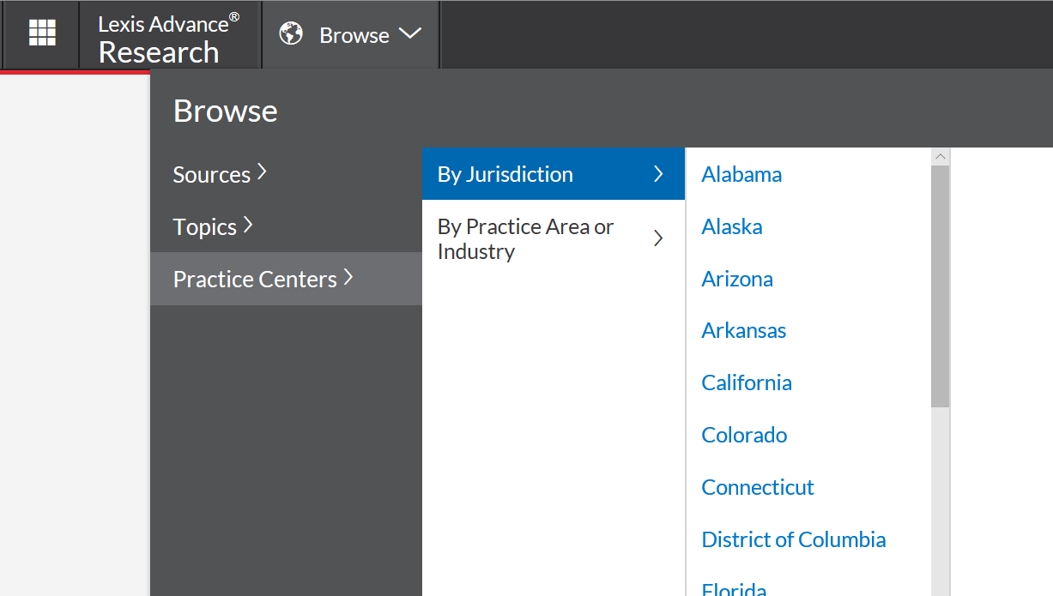Click chevron for Practice Area or Industry
Screen dimensions: 1053x596
658,238
